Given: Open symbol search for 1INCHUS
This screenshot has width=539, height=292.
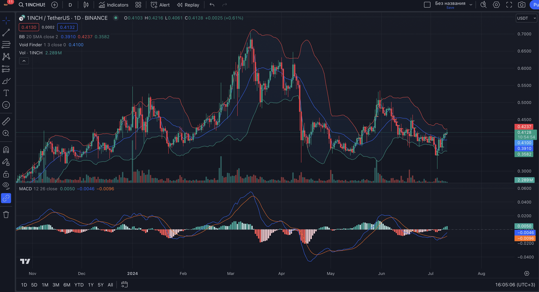Looking at the screenshot, I should tap(32, 5).
